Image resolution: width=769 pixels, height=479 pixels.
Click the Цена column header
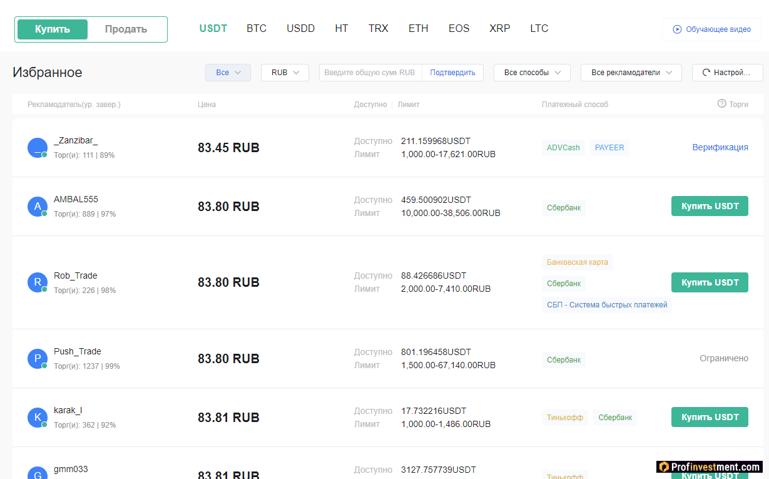206,105
